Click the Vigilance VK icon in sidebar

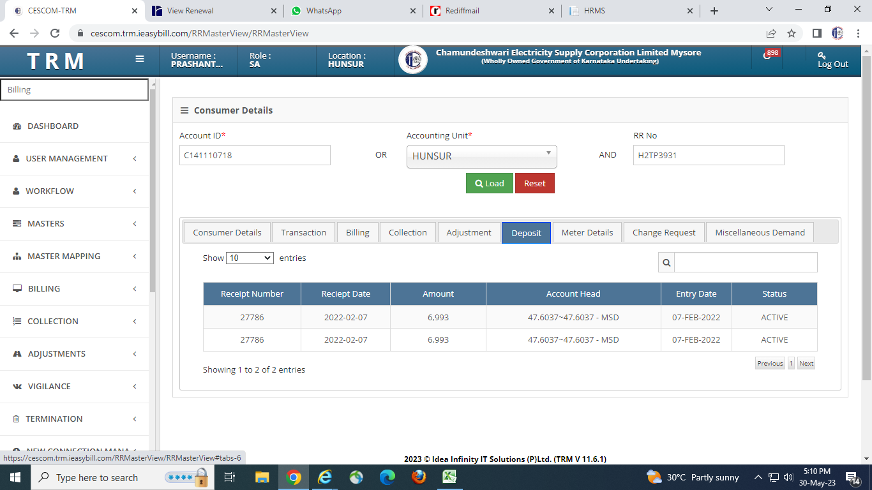coord(17,387)
